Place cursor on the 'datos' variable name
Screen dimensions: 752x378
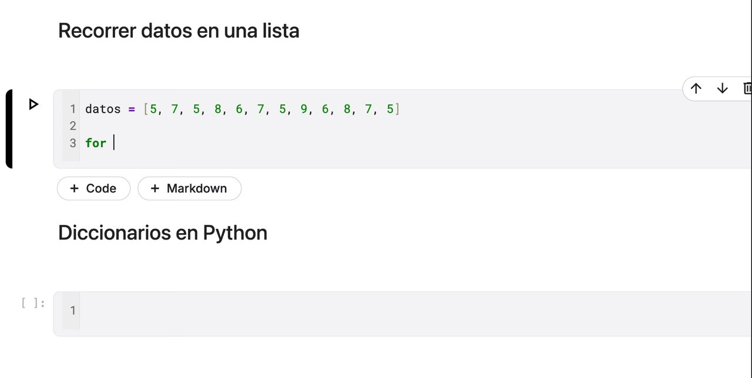[103, 109]
